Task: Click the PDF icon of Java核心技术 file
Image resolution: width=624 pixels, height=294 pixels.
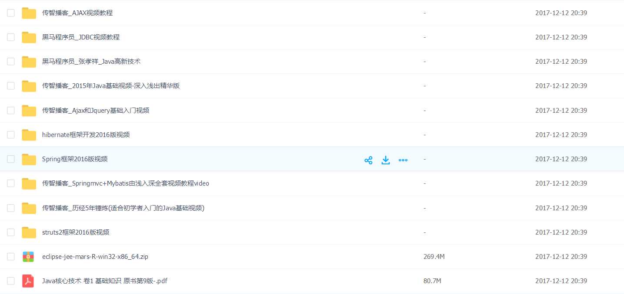Action: pos(28,281)
